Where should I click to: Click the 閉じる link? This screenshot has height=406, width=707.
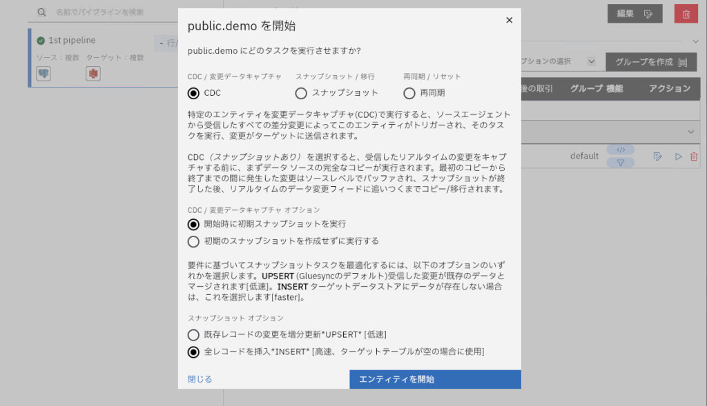(x=200, y=379)
